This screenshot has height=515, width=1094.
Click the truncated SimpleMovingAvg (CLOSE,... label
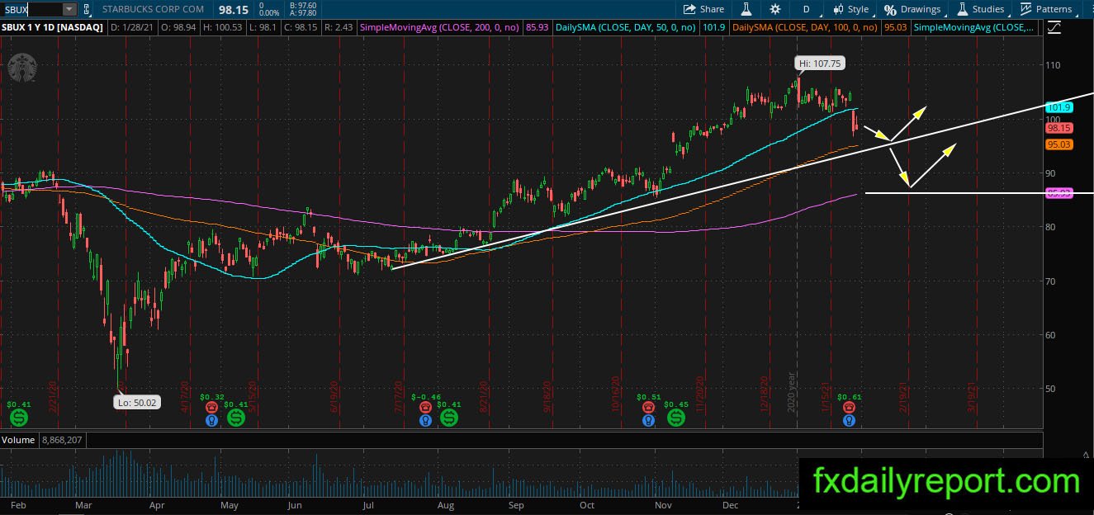(x=974, y=28)
